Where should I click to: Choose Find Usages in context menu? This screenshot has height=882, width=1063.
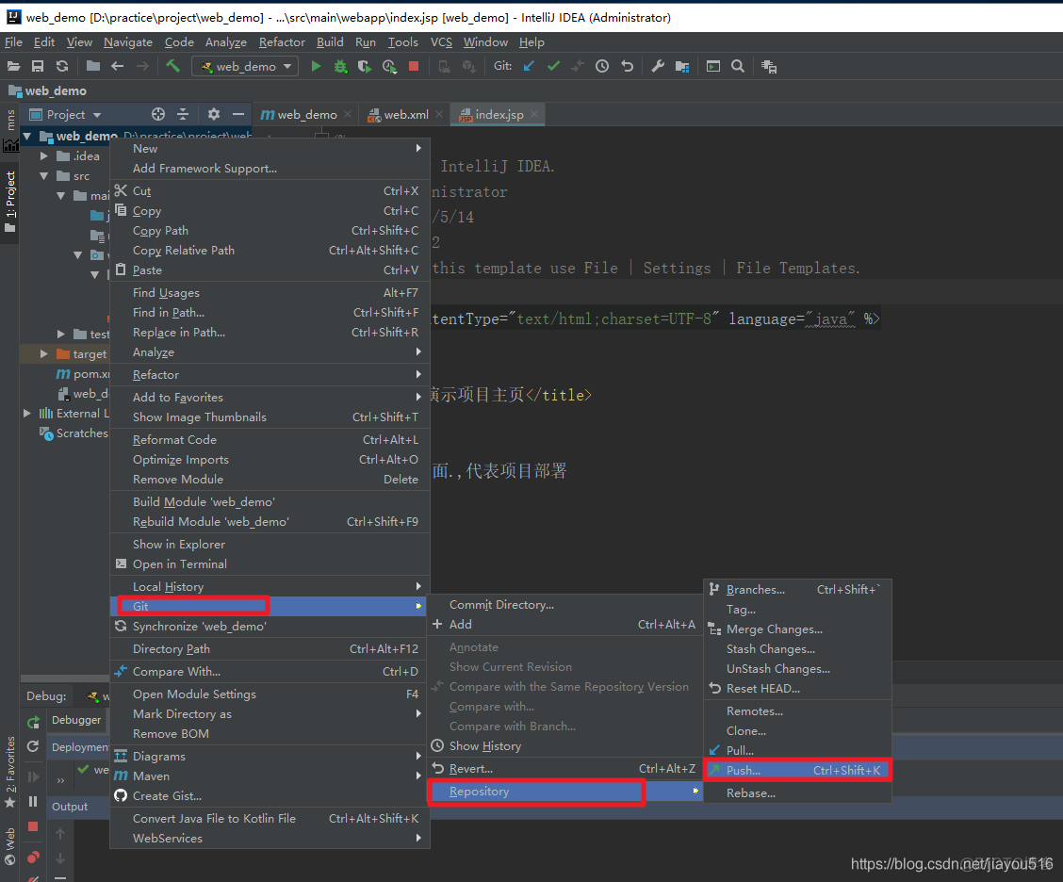click(x=270, y=293)
